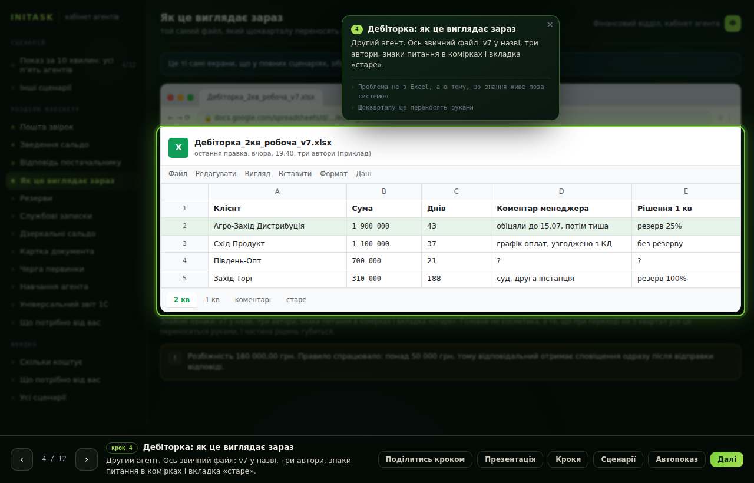The width and height of the screenshot is (754, 483).
Task: Select row 2 header number
Action: coord(184,226)
